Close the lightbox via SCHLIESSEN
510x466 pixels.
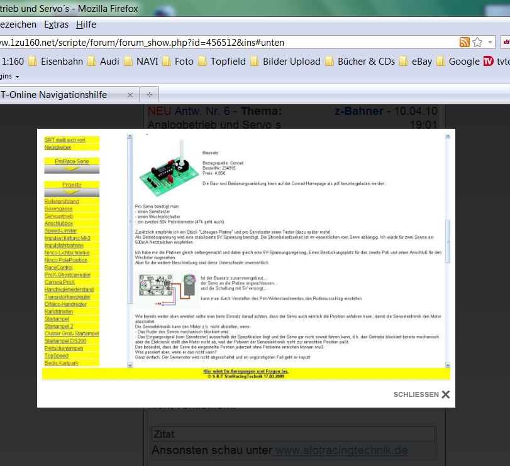click(421, 394)
